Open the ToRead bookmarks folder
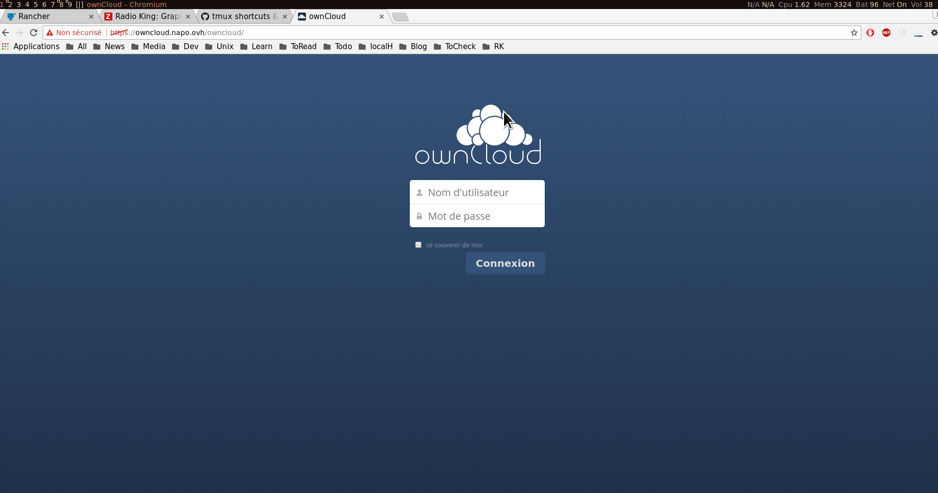Image resolution: width=938 pixels, height=493 pixels. [x=298, y=47]
